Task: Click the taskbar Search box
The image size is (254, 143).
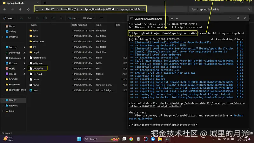Action: (101, 139)
